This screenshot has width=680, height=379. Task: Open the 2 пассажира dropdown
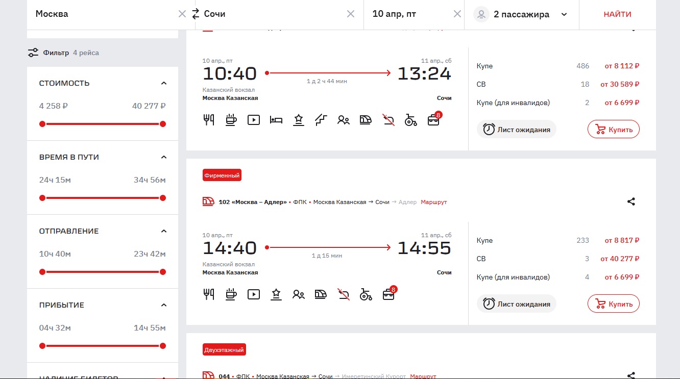(x=564, y=14)
